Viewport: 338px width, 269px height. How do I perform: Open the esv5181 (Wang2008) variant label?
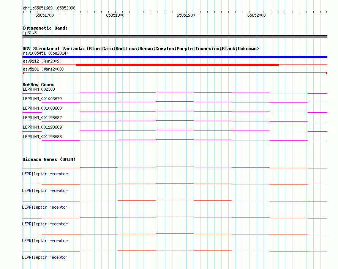[x=43, y=69]
